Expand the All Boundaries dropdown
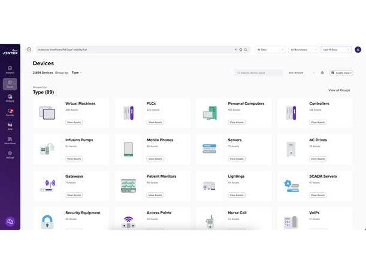Screen dimensions: 366x274 coord(303,50)
